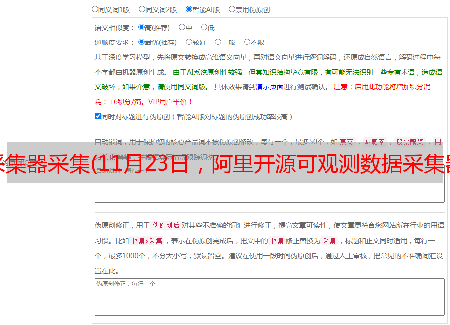Click resize handle of 伪原创修正 textarea
450x325 pixels.
click(x=442, y=313)
